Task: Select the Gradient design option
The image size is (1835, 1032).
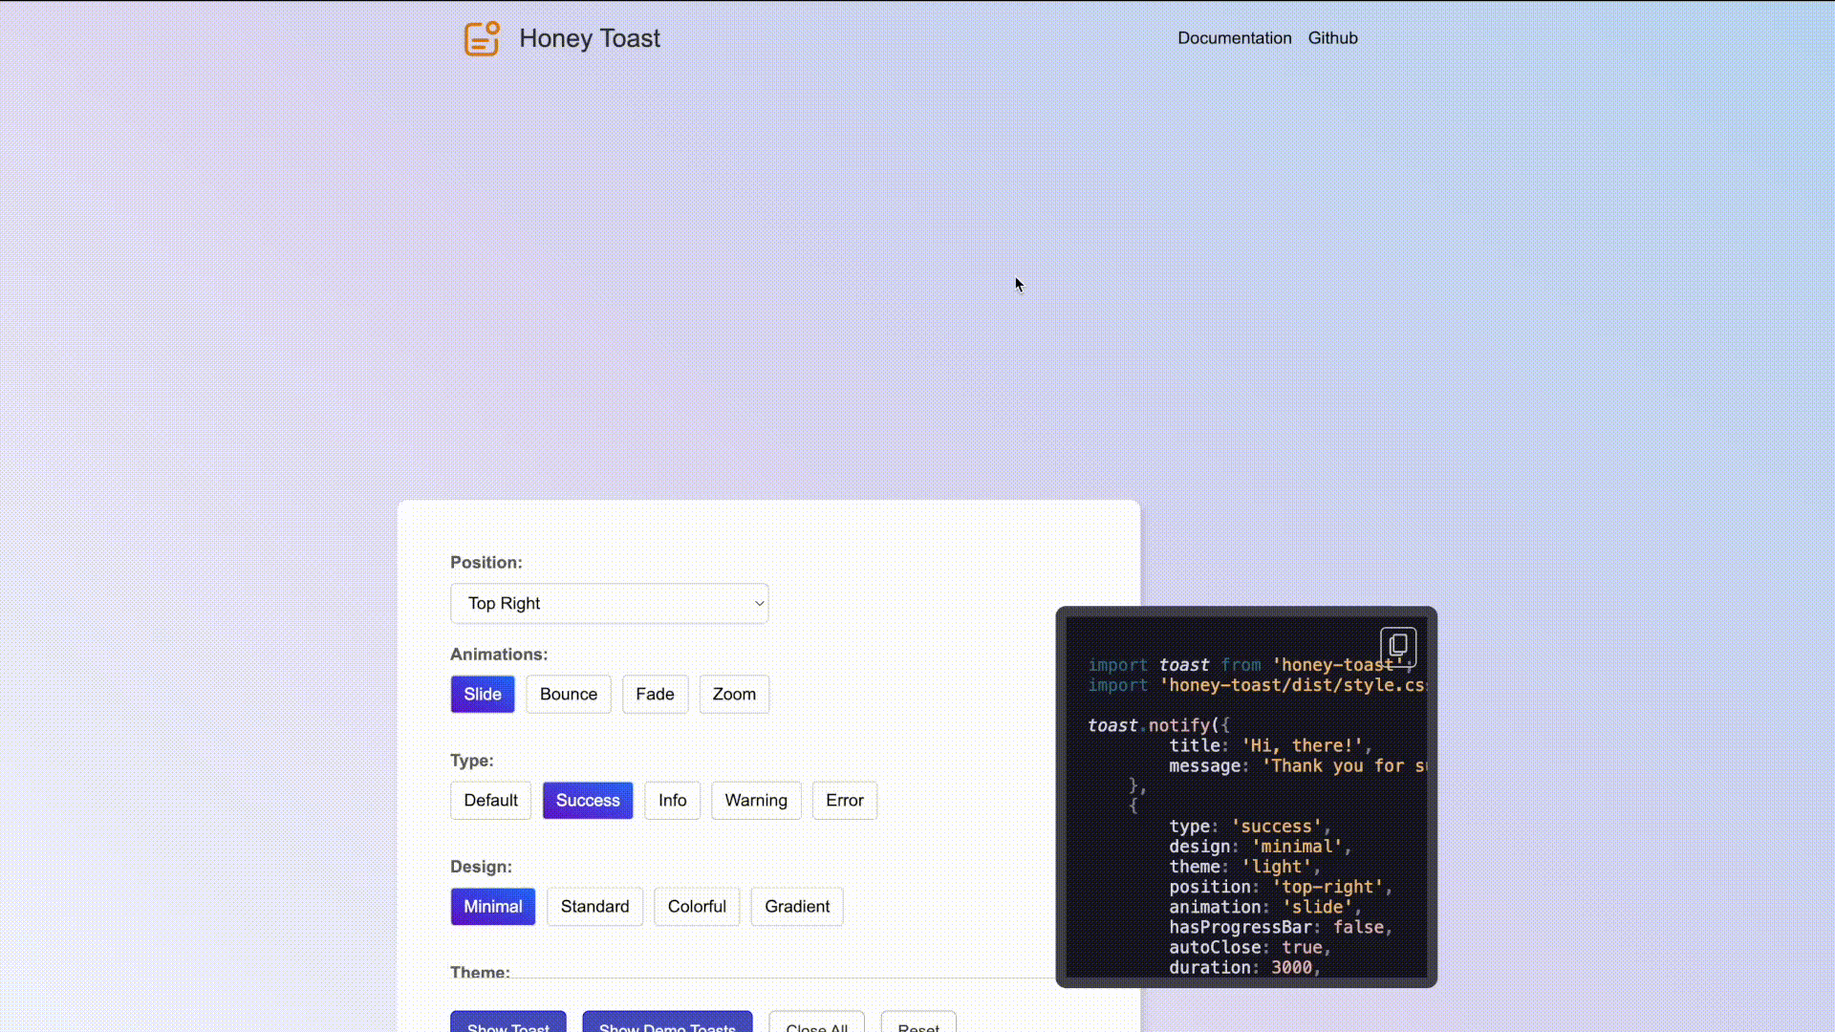Action: point(798,906)
